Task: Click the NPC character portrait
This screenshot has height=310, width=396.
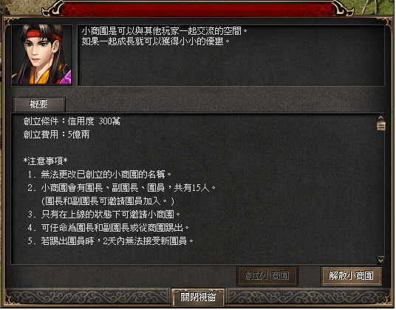Action: pos(42,55)
